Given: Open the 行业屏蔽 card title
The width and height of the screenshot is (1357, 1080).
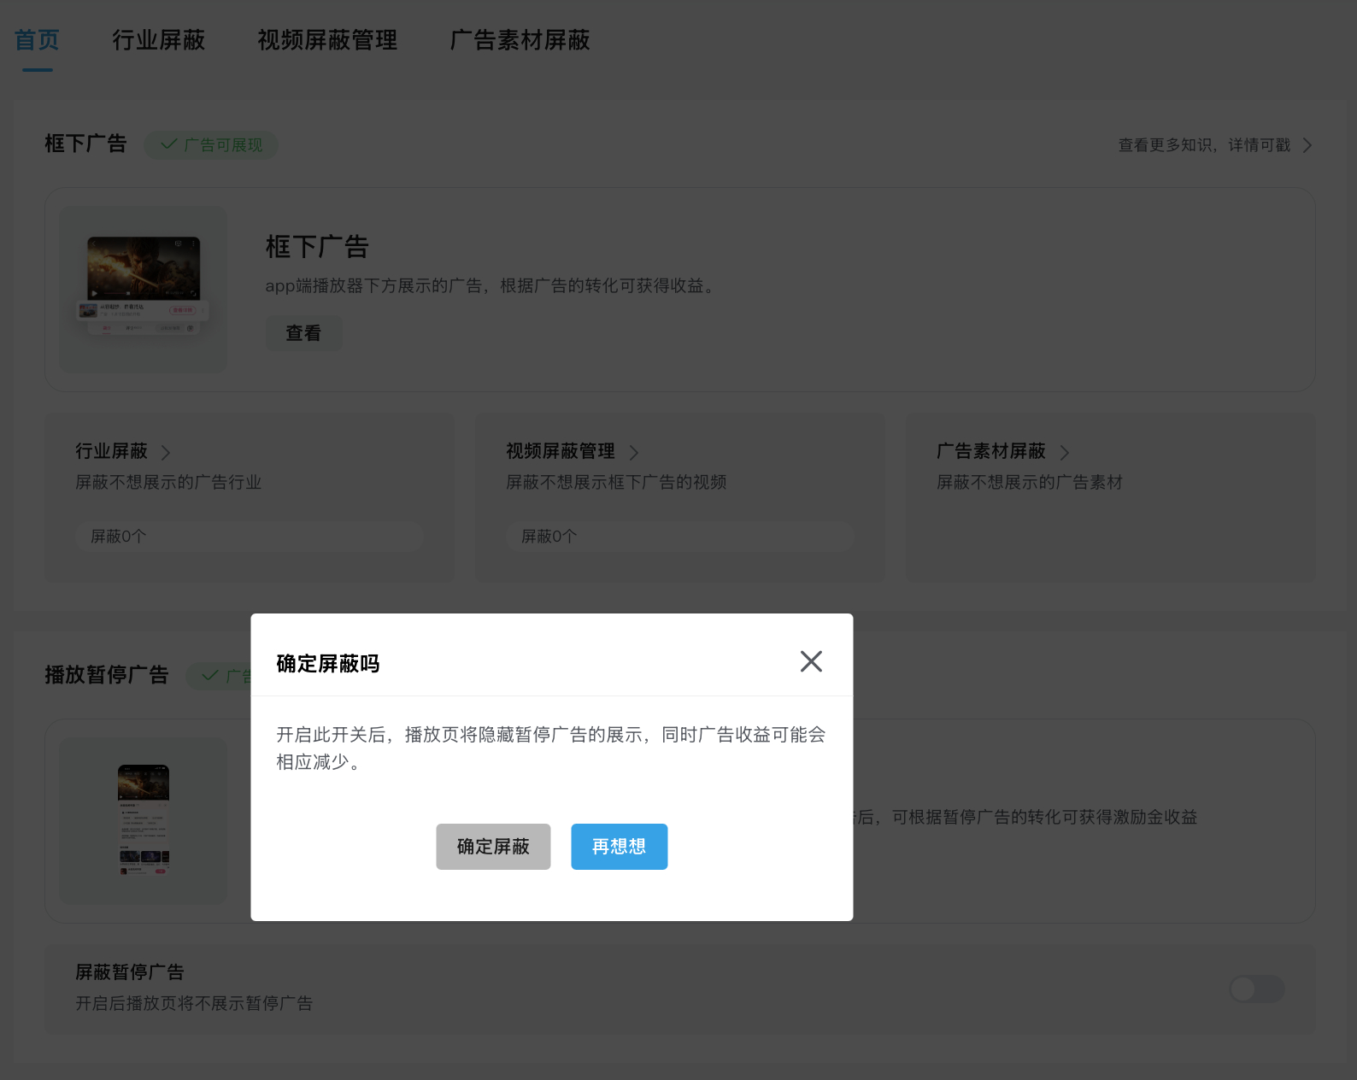Looking at the screenshot, I should [111, 451].
